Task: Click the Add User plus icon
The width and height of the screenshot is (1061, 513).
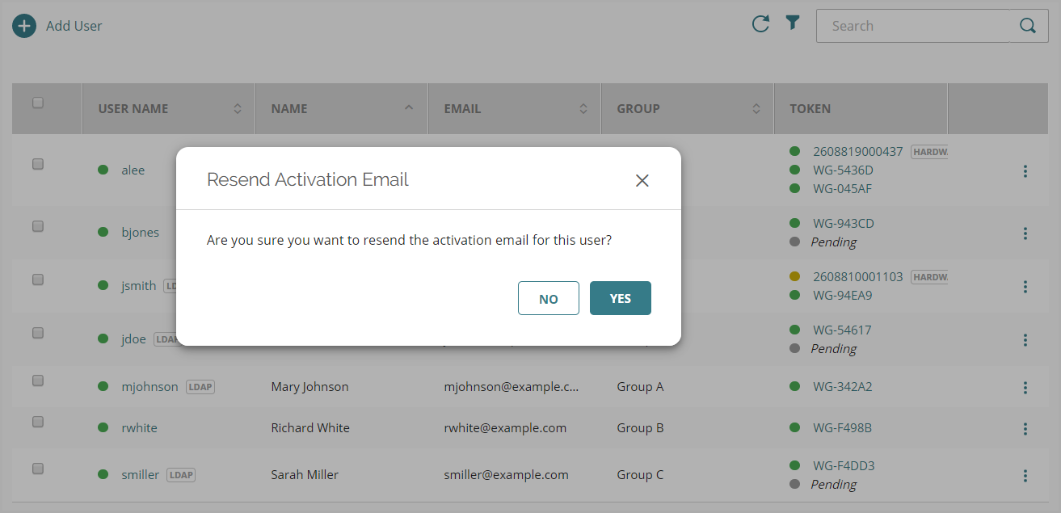Action: click(x=24, y=26)
